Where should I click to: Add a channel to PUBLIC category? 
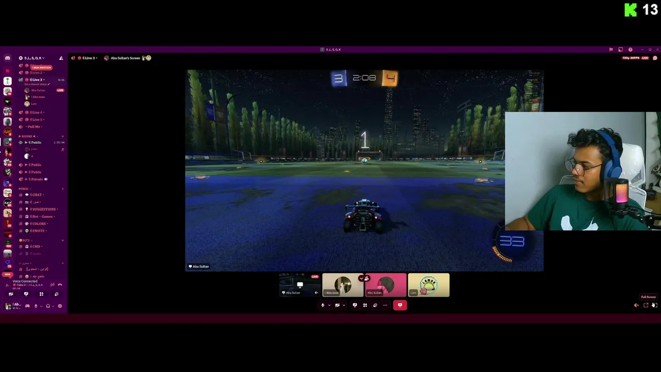(62, 189)
